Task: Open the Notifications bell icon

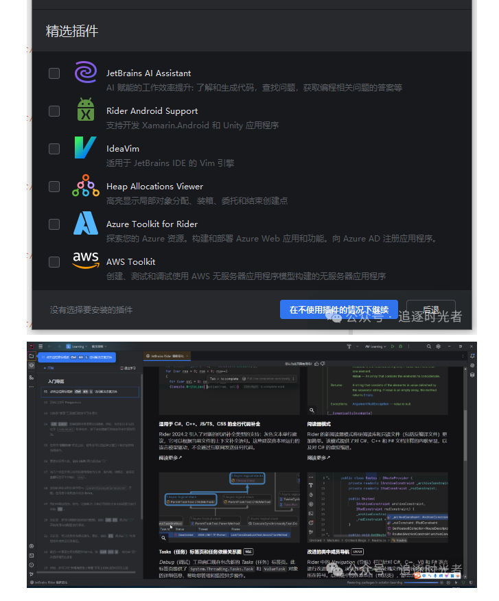Action: [x=472, y=356]
